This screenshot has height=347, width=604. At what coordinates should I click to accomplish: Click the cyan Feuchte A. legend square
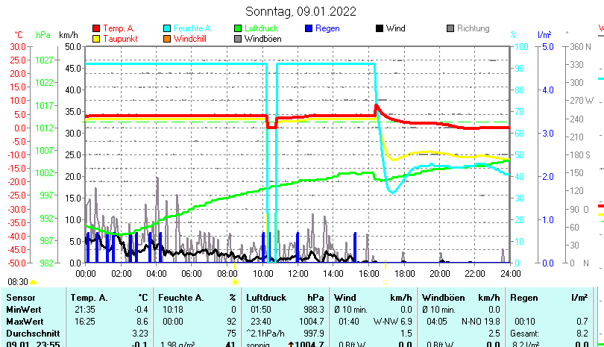(168, 28)
